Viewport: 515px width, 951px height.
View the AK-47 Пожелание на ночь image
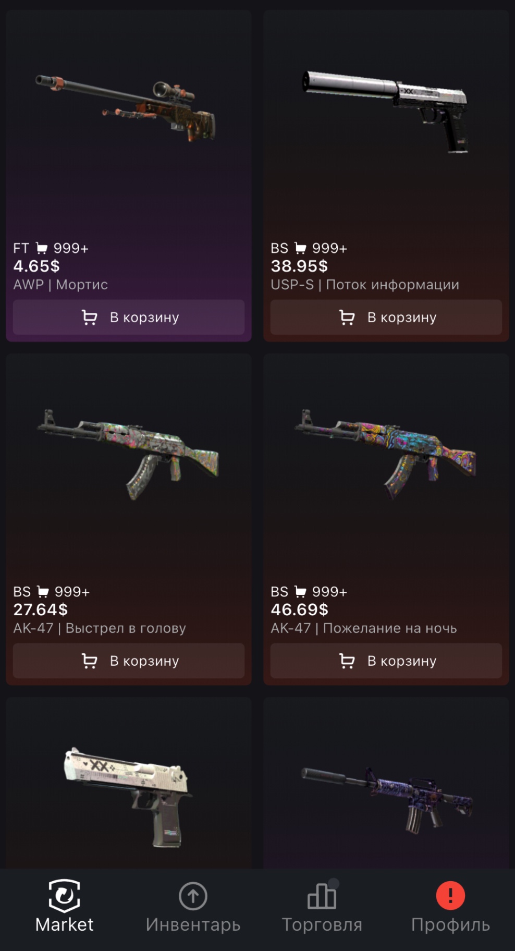[386, 453]
